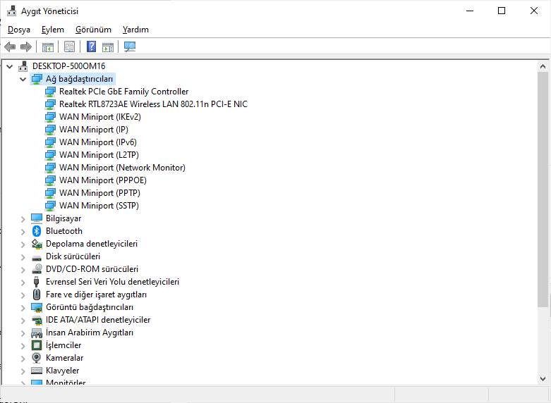Open the Dosya menu
551x403 pixels.
point(19,30)
